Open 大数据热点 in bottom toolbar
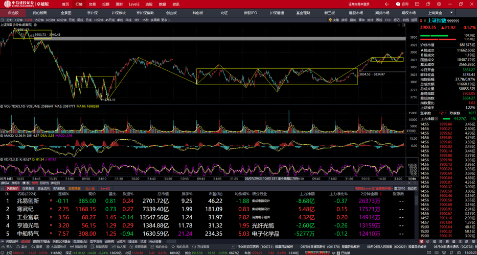The width and height of the screenshot is (477, 255). 56,247
